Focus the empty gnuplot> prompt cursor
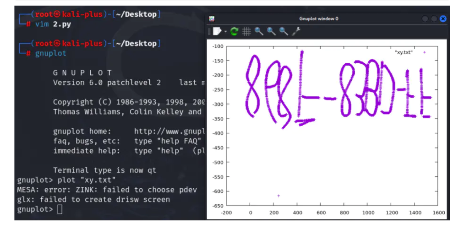The image size is (462, 230). pos(60,209)
